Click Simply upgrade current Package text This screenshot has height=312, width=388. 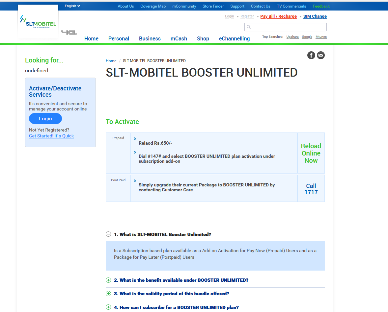tap(207, 187)
